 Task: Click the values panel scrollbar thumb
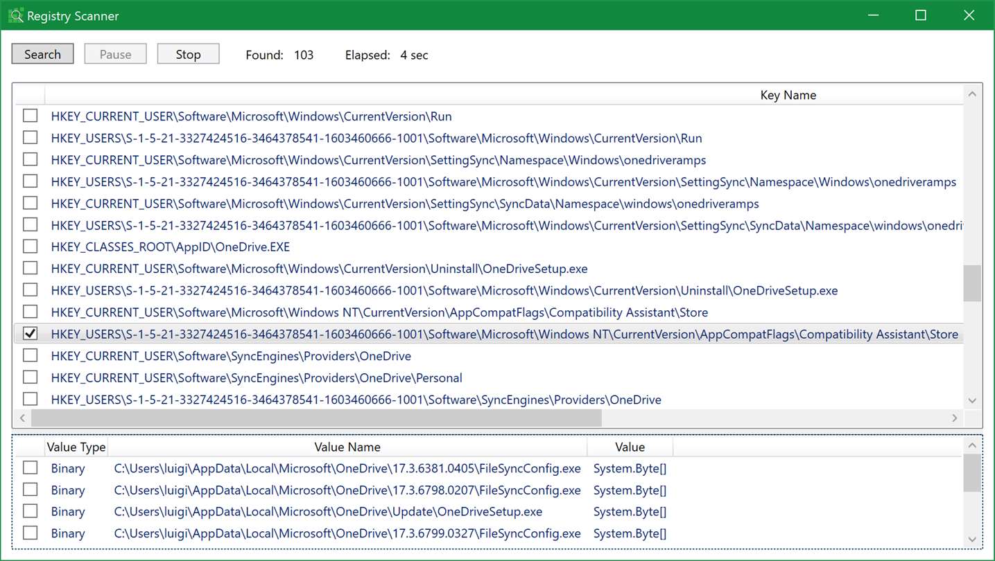coord(972,473)
